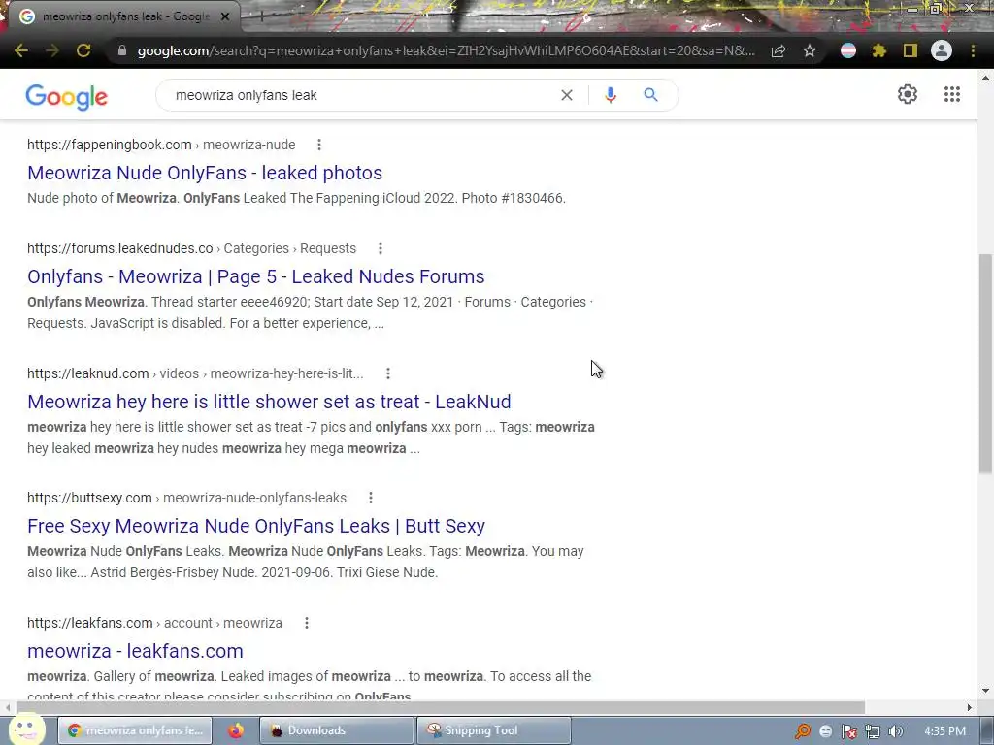Start voice search with the microphone
Screen dimensions: 994x745
(x=611, y=95)
